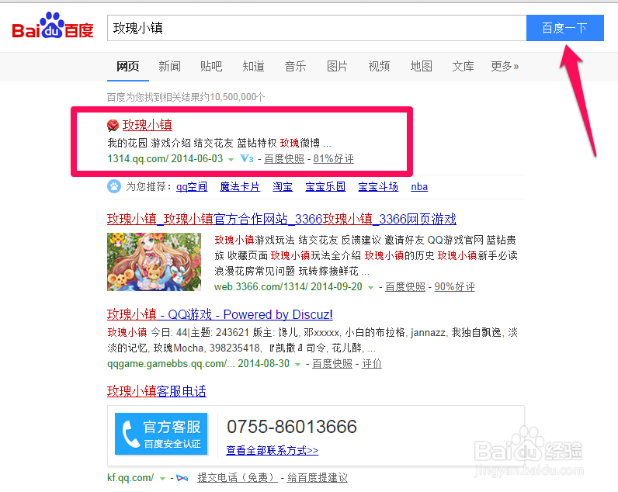Focus the search box containing 玫瑰小镇

tap(317, 28)
